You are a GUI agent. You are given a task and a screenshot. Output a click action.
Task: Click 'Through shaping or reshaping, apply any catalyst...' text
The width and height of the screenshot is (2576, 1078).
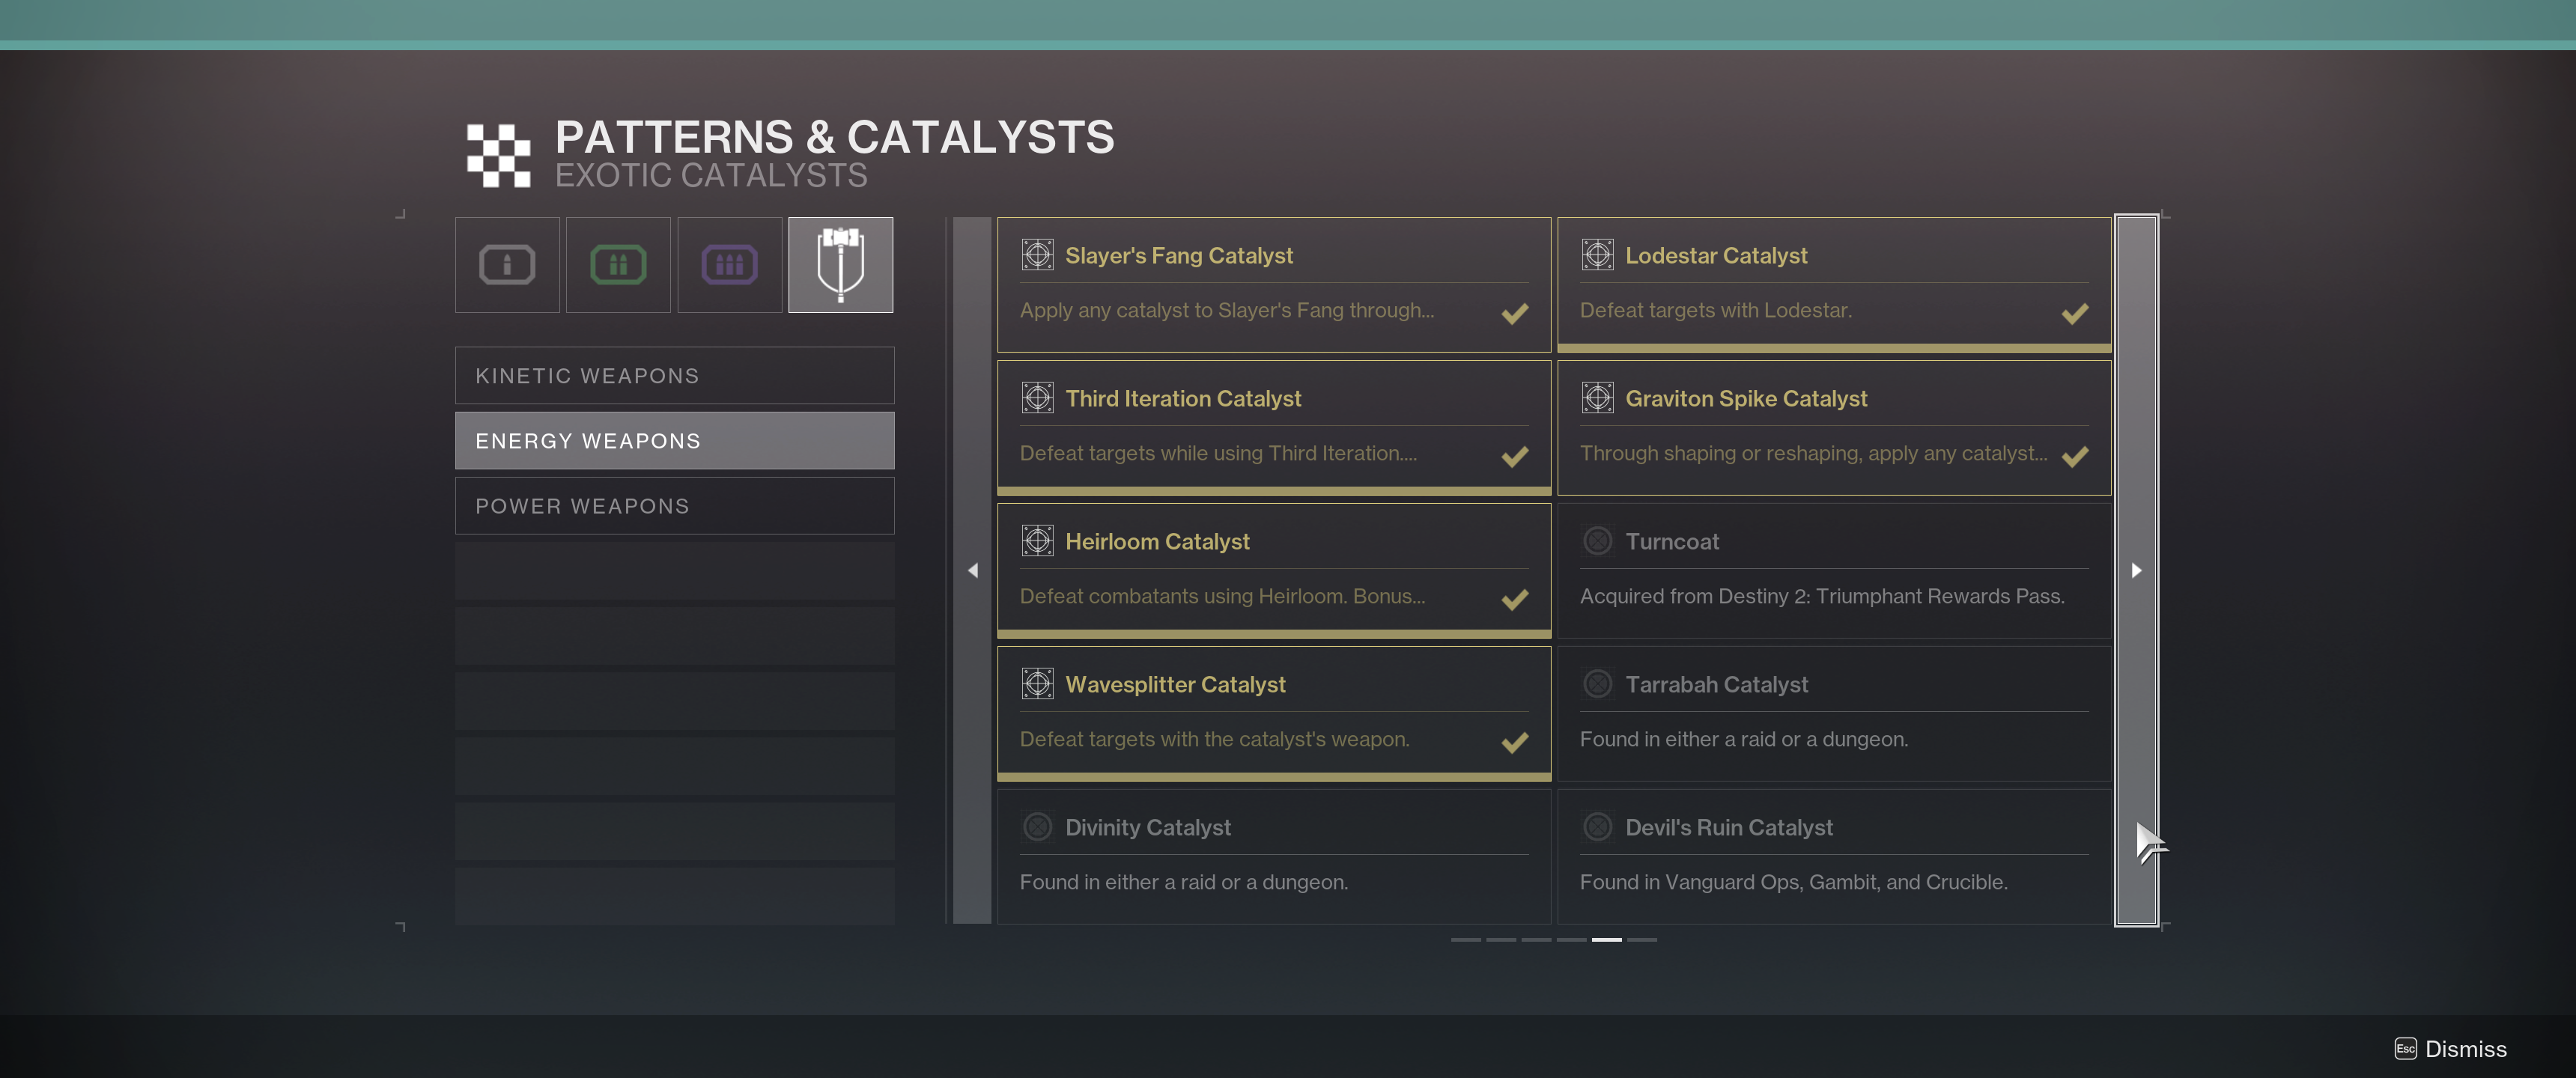tap(1813, 454)
